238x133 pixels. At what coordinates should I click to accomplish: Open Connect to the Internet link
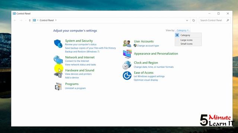[77, 61]
